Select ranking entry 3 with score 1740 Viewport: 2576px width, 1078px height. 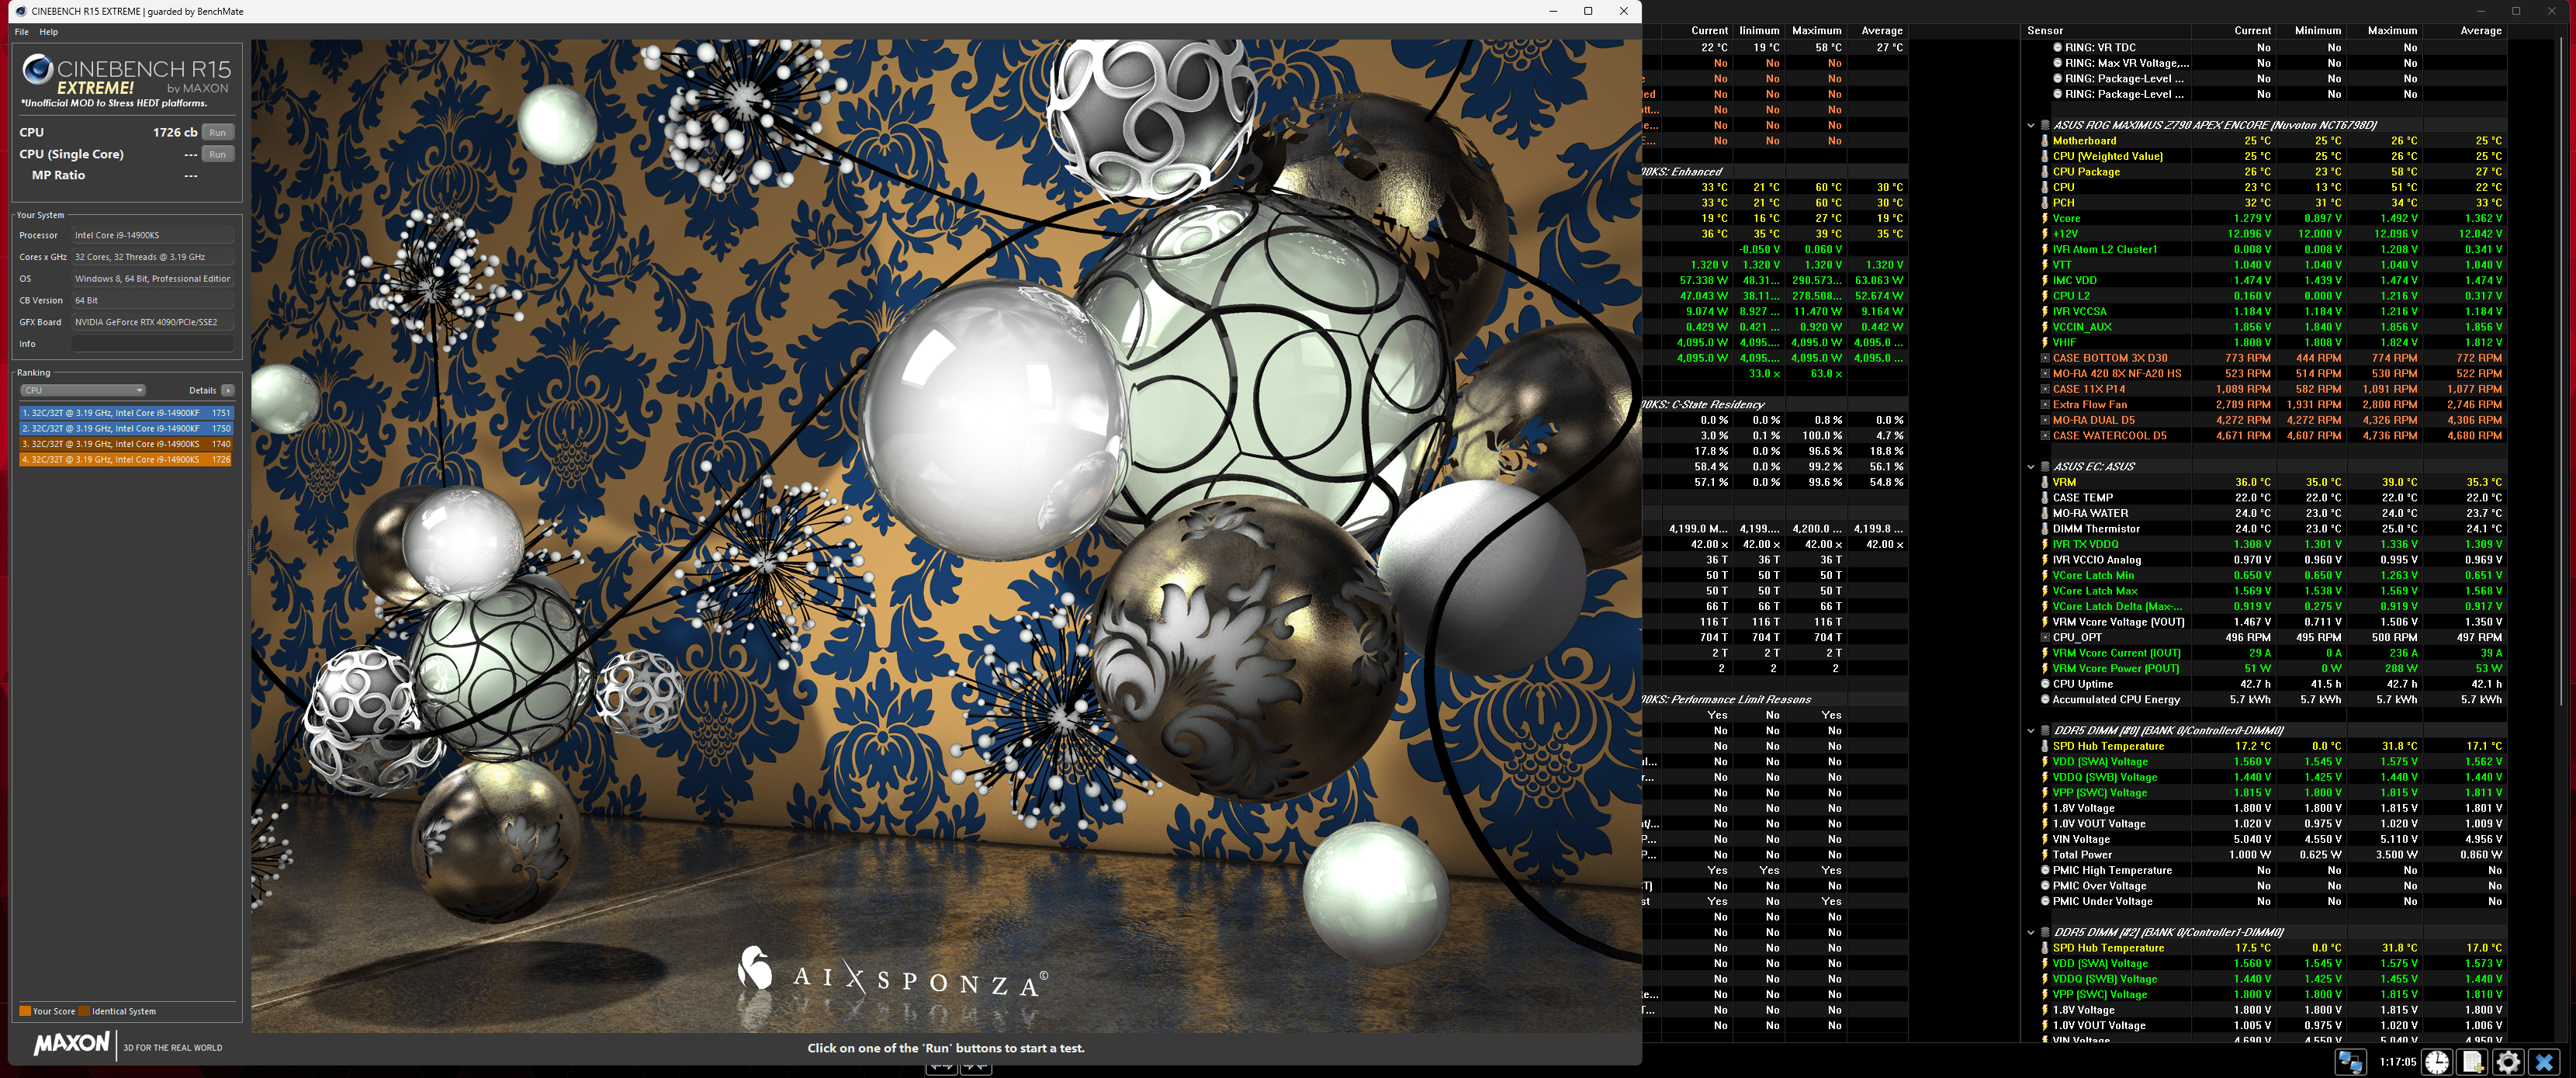click(126, 444)
